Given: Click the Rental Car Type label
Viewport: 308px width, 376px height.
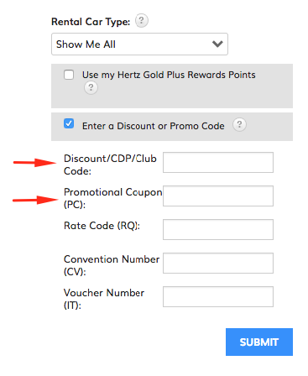Looking at the screenshot, I should tap(91, 22).
